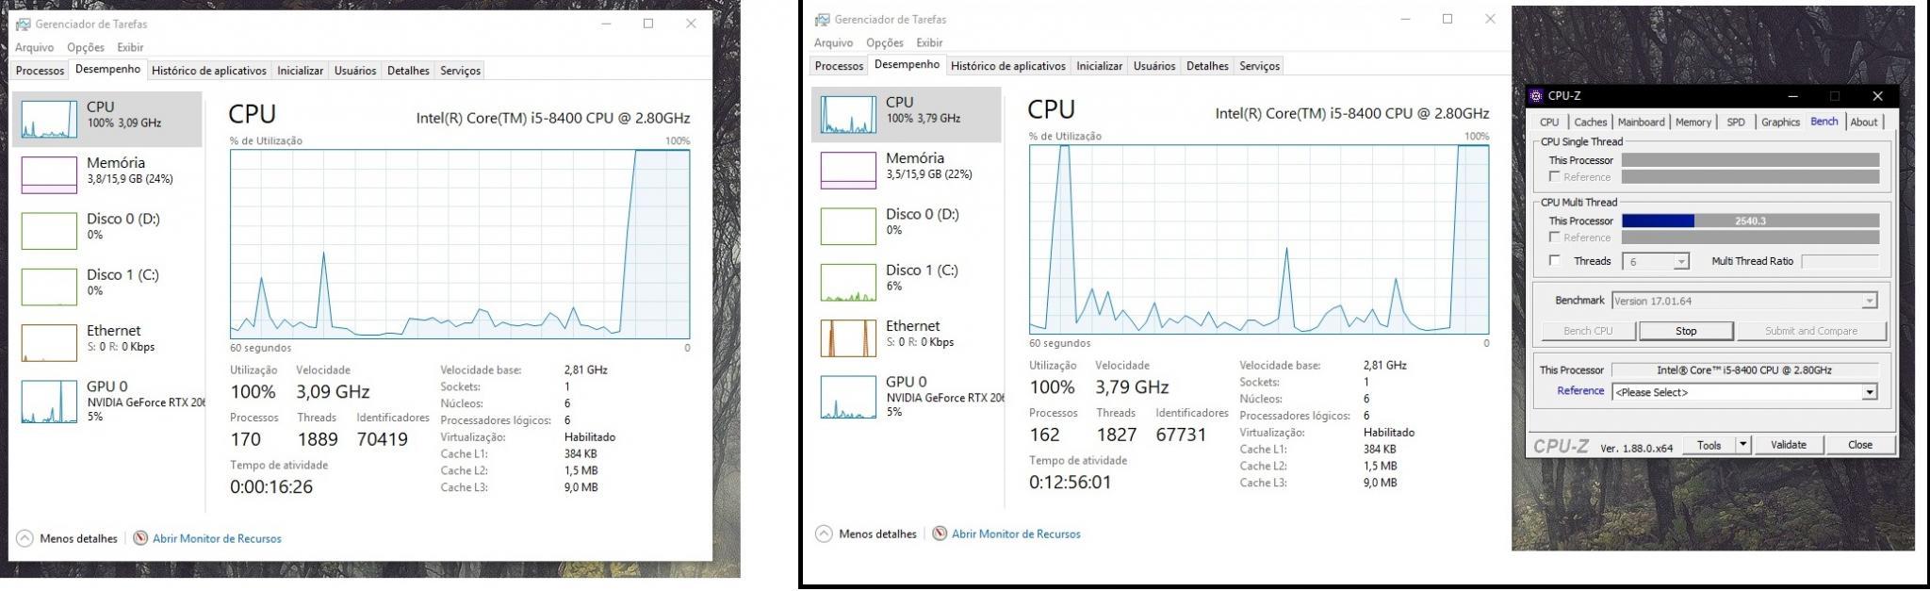Image resolution: width=1930 pixels, height=591 pixels.
Task: Switch to Histórico de aplicativos tab, left window
Action: pos(209,71)
